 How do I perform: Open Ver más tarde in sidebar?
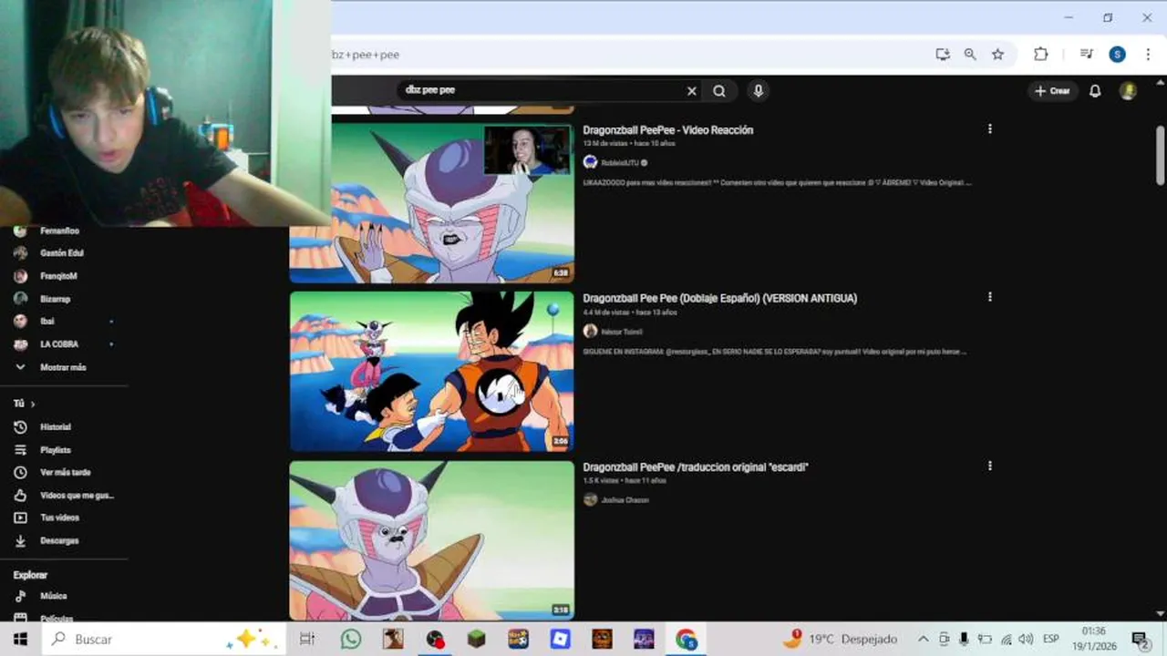click(65, 473)
